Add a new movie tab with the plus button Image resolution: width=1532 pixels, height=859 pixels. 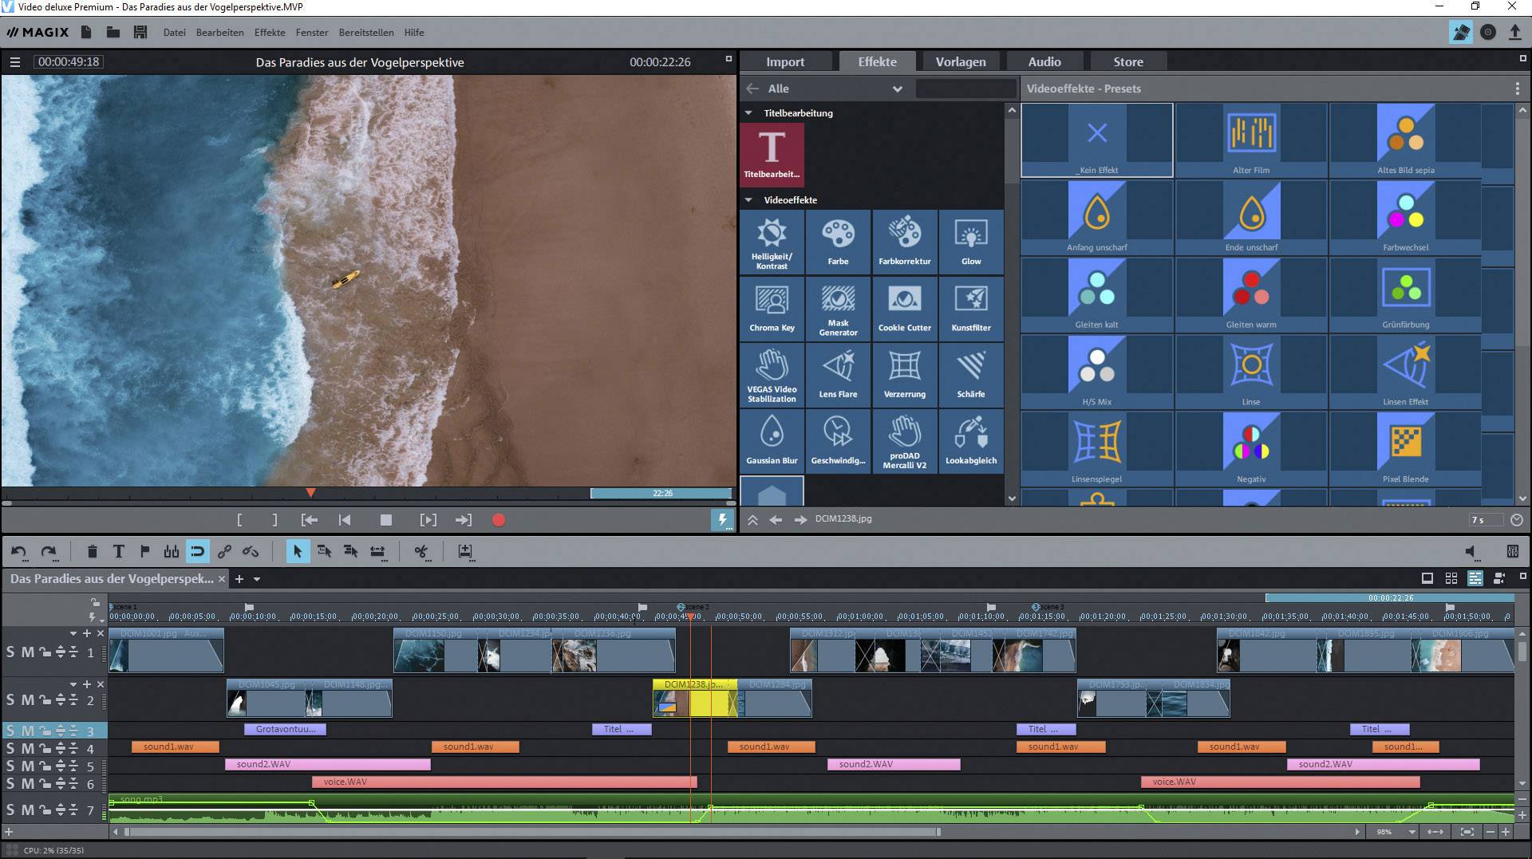point(240,579)
